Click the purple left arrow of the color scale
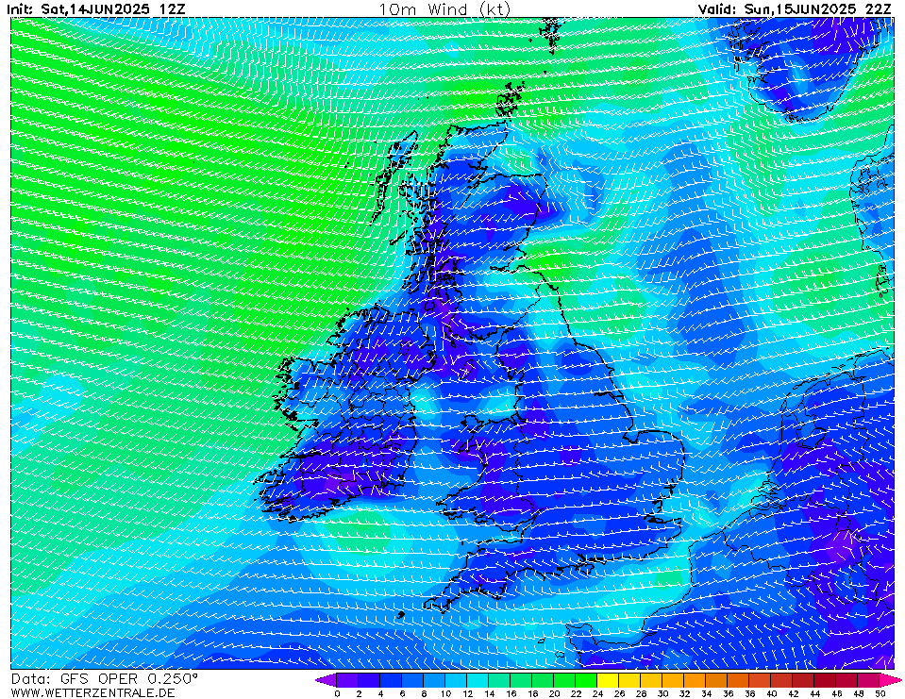Image resolution: width=905 pixels, height=699 pixels. click(x=326, y=680)
